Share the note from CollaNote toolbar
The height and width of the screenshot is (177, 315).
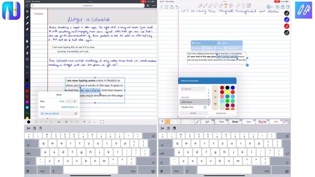coord(172,7)
